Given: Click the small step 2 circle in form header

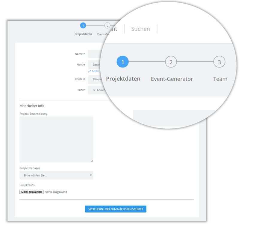Looking at the screenshot, I should coord(107,25).
